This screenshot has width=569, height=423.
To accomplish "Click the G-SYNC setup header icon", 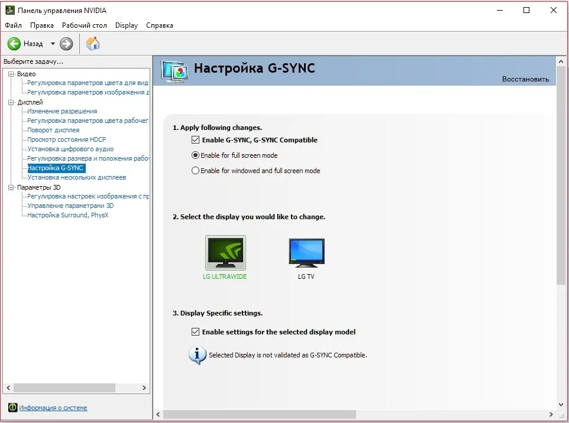I will (174, 71).
